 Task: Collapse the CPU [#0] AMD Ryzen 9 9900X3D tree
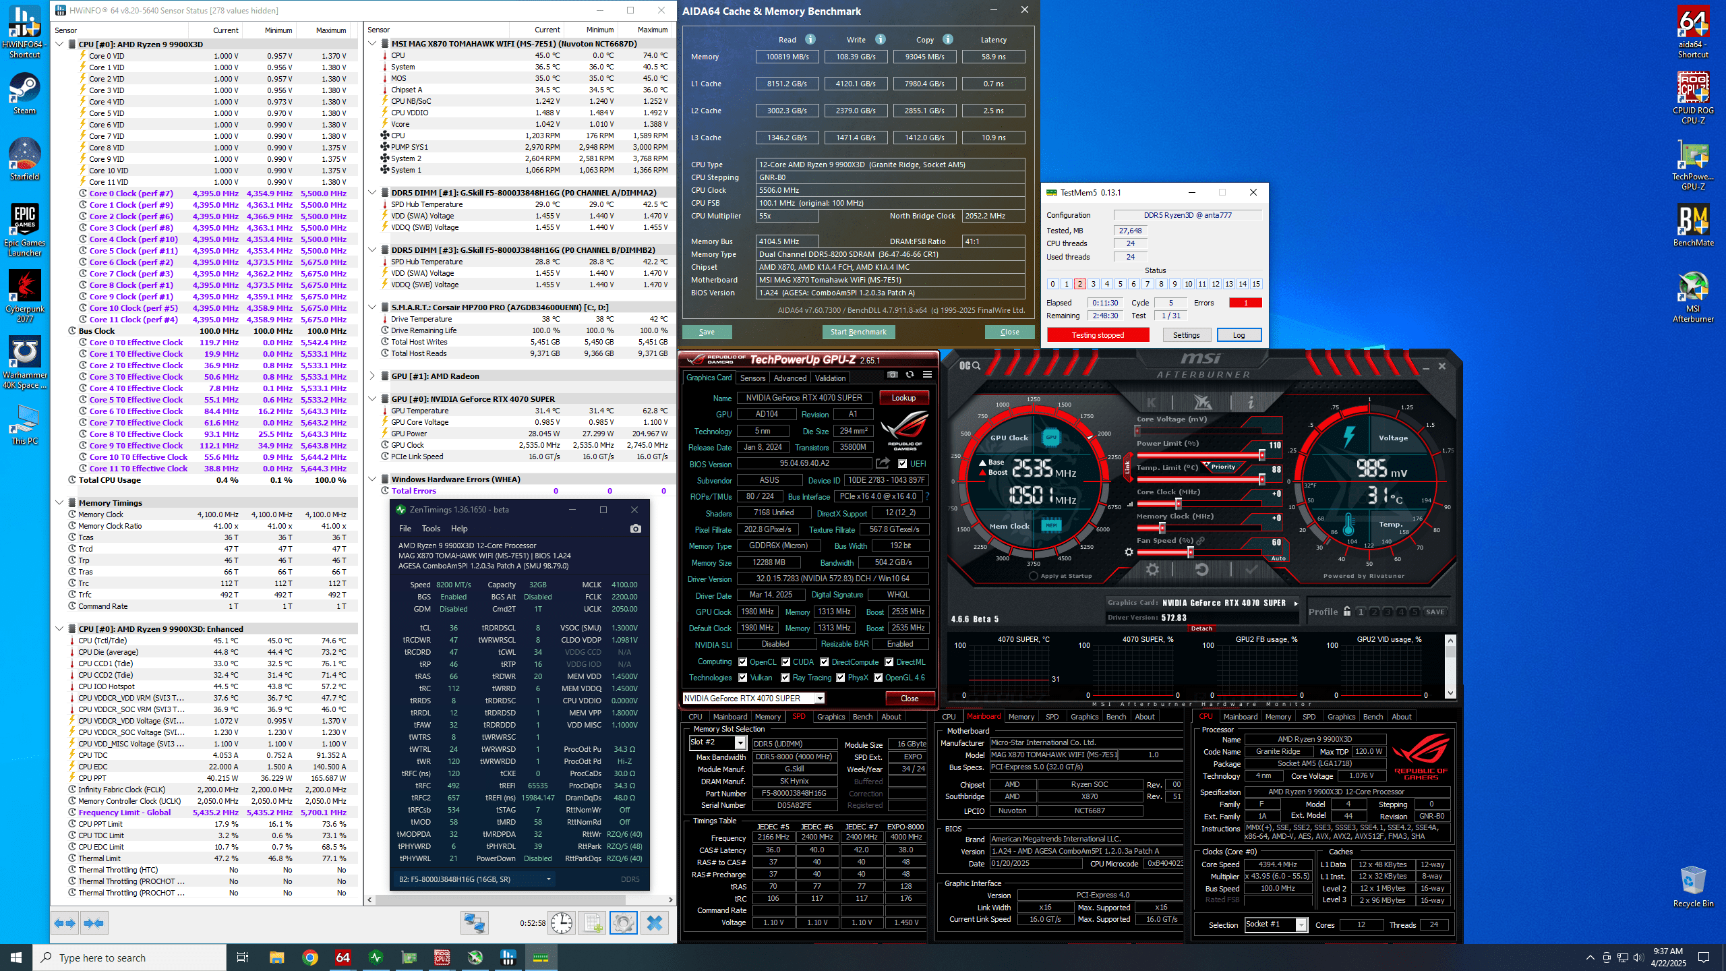coord(60,45)
